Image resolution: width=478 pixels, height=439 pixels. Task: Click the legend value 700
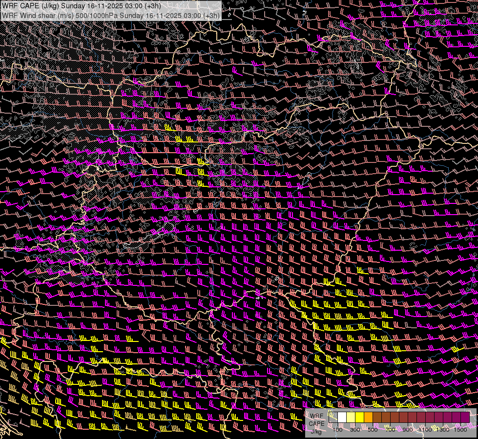[390, 430]
